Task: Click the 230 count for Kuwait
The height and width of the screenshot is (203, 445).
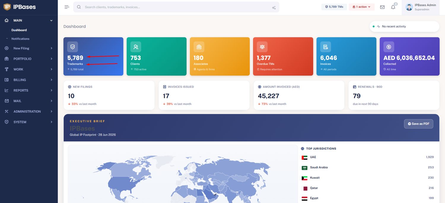Action: click(x=431, y=178)
